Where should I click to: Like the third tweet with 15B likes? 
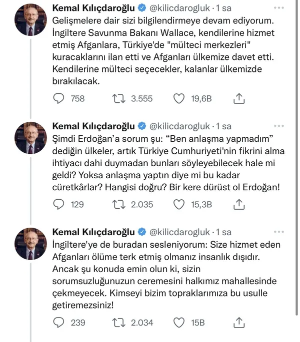coord(179,322)
